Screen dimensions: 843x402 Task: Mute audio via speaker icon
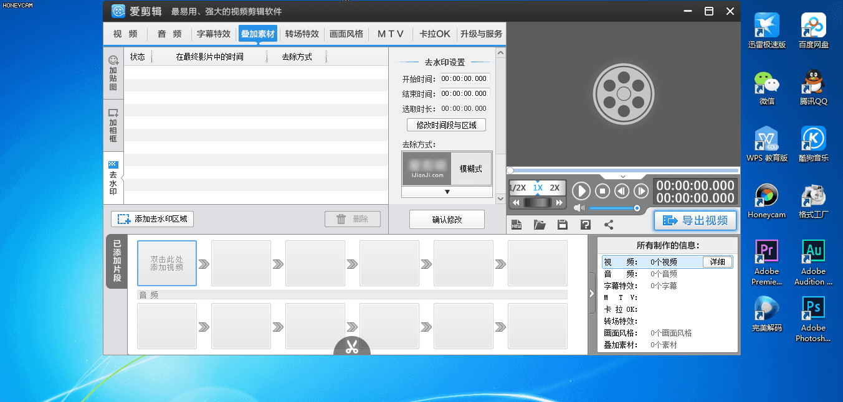pos(579,208)
